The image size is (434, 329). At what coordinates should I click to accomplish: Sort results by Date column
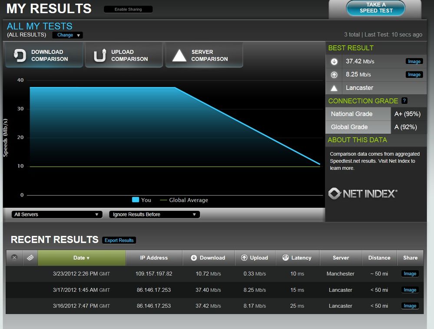click(x=82, y=258)
